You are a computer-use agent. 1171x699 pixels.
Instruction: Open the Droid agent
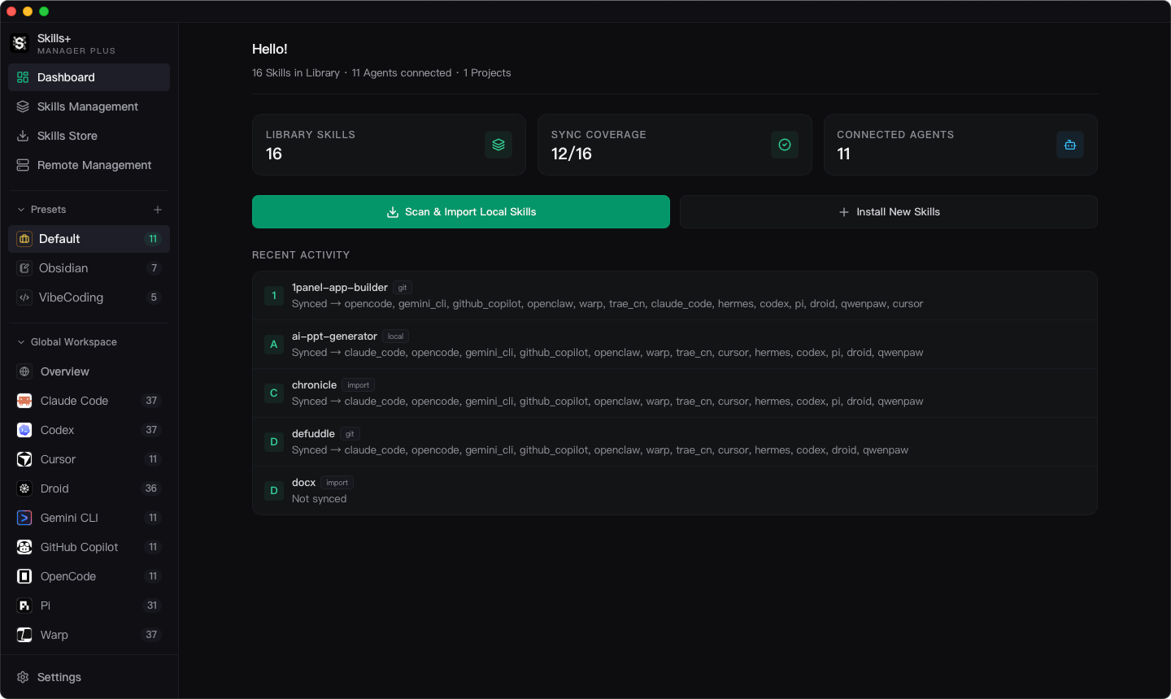pyautogui.click(x=89, y=488)
